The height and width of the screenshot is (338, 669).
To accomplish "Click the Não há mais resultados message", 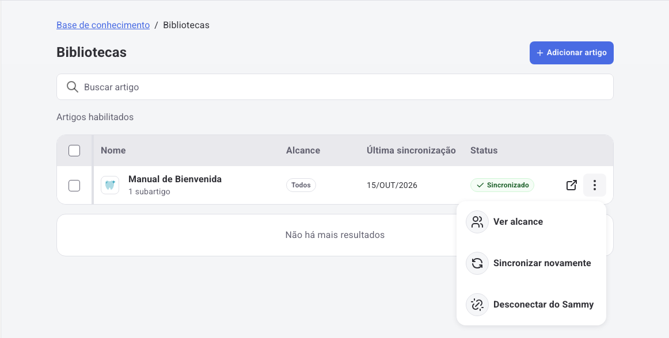I will click(335, 235).
